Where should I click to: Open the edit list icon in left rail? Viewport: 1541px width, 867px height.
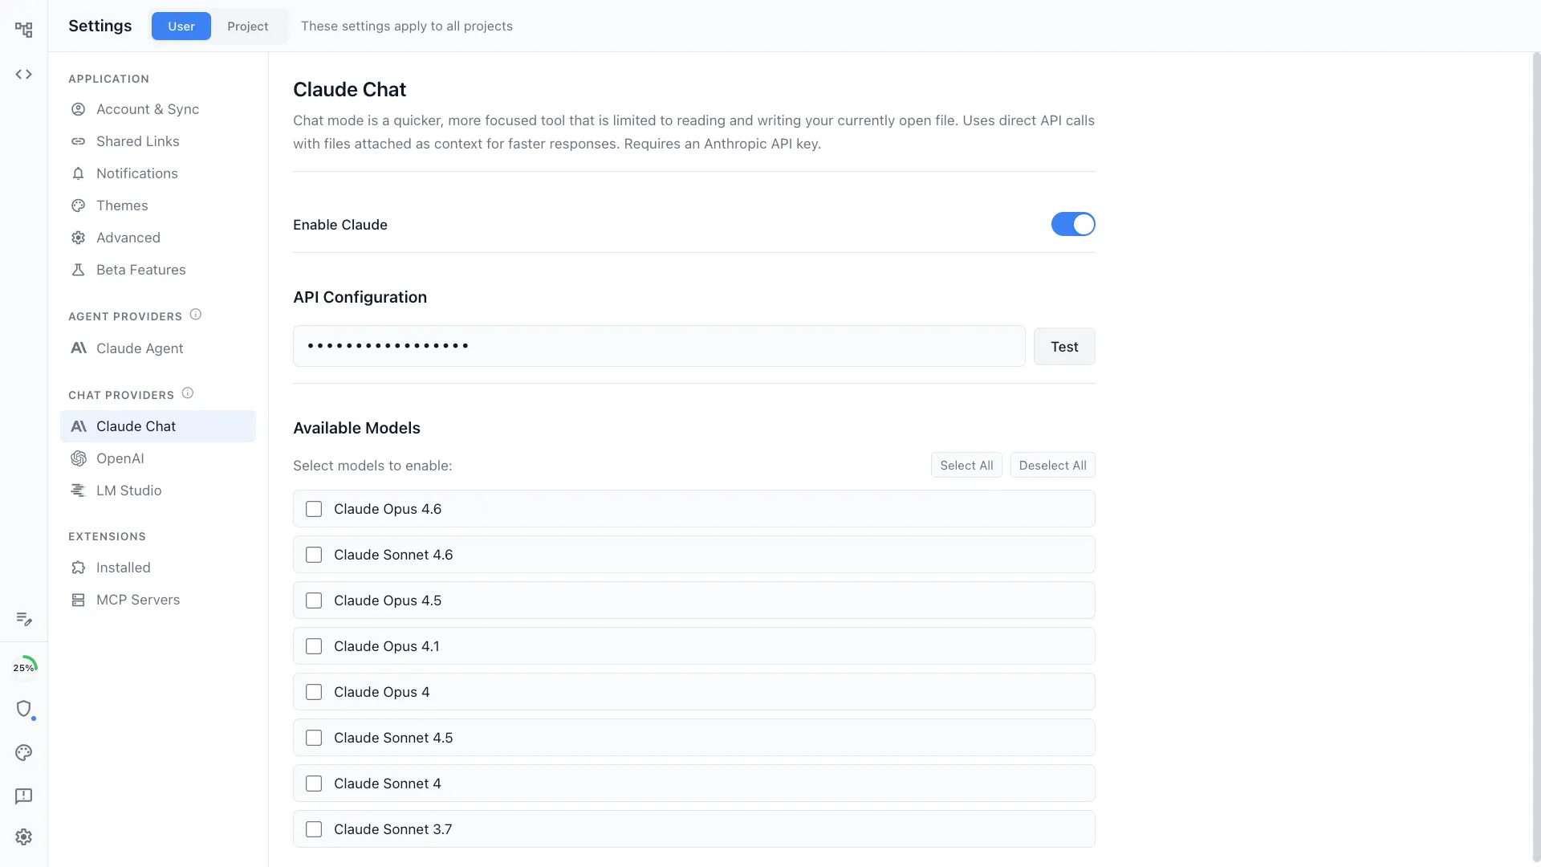pos(24,619)
